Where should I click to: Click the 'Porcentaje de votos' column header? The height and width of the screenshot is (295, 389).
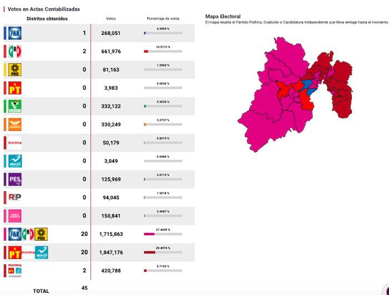pos(163,18)
